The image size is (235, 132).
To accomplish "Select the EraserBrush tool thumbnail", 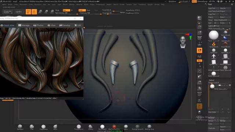I will (x=225, y=45).
